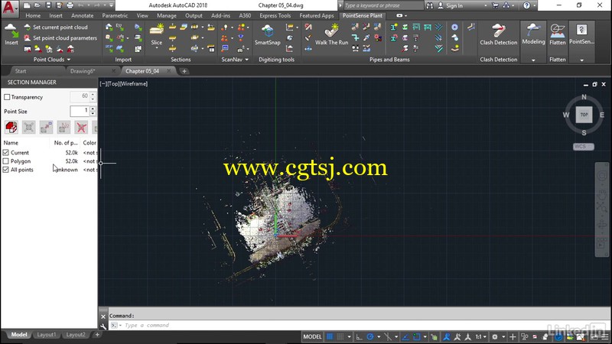Enable the Transparency checkbox
612x344 pixels.
[x=7, y=97]
